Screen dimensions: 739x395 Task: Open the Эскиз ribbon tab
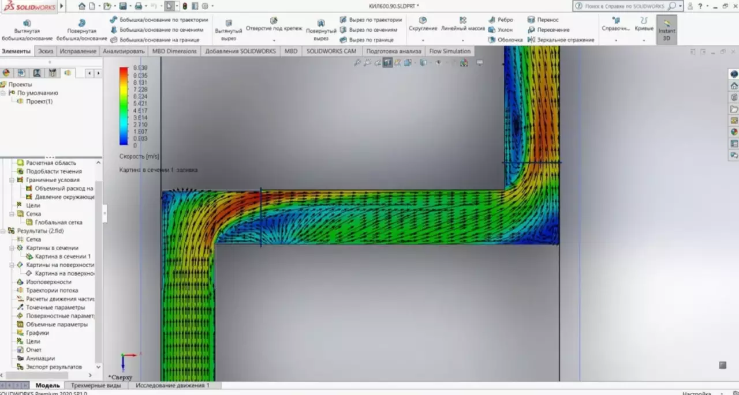[x=46, y=51]
